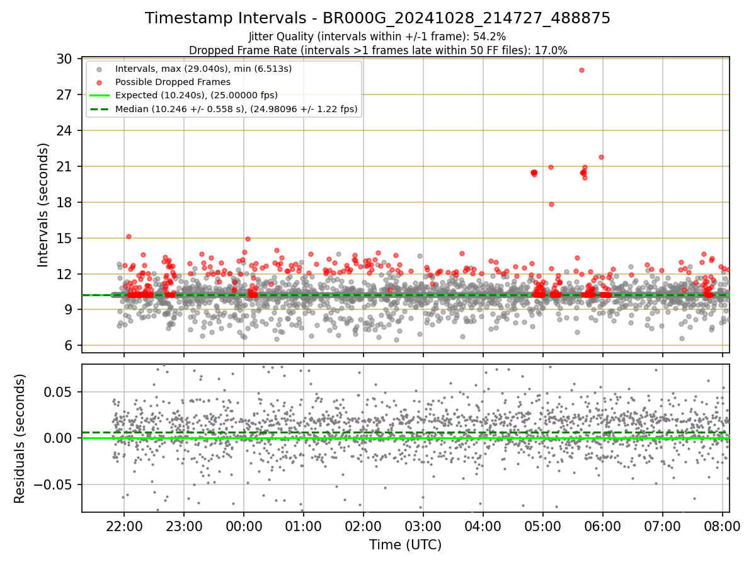The height and width of the screenshot is (567, 756).
Task: Click the 24 tick on intervals axis
Action: [x=65, y=131]
